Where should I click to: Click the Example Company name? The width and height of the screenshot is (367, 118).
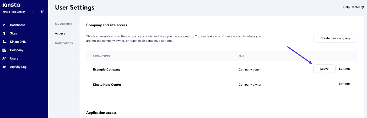[107, 70]
